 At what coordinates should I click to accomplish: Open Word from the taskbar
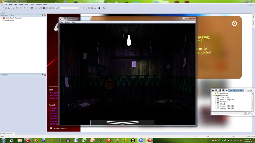pyautogui.click(x=76, y=140)
